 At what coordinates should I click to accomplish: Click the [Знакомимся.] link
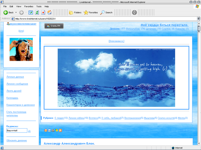116,41
